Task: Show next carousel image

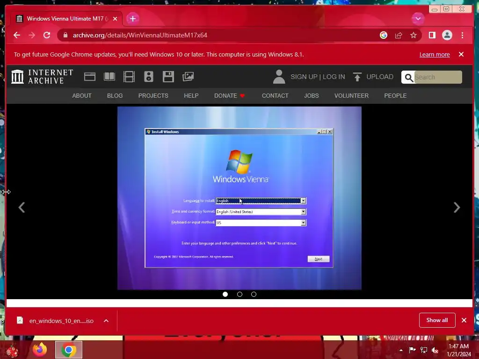Action: (x=457, y=208)
